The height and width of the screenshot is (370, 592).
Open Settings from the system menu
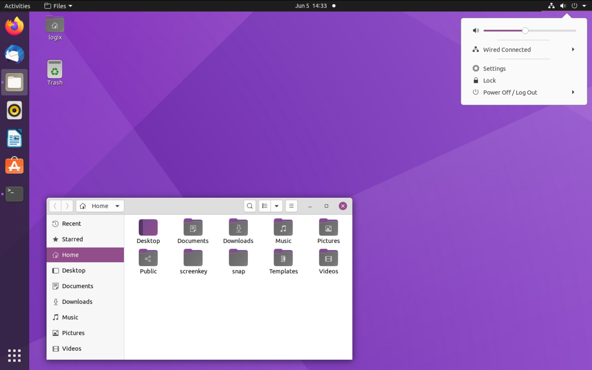[x=493, y=68]
